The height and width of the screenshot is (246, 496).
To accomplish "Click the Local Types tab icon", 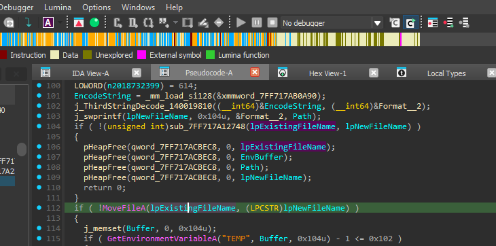I will coord(402,73).
